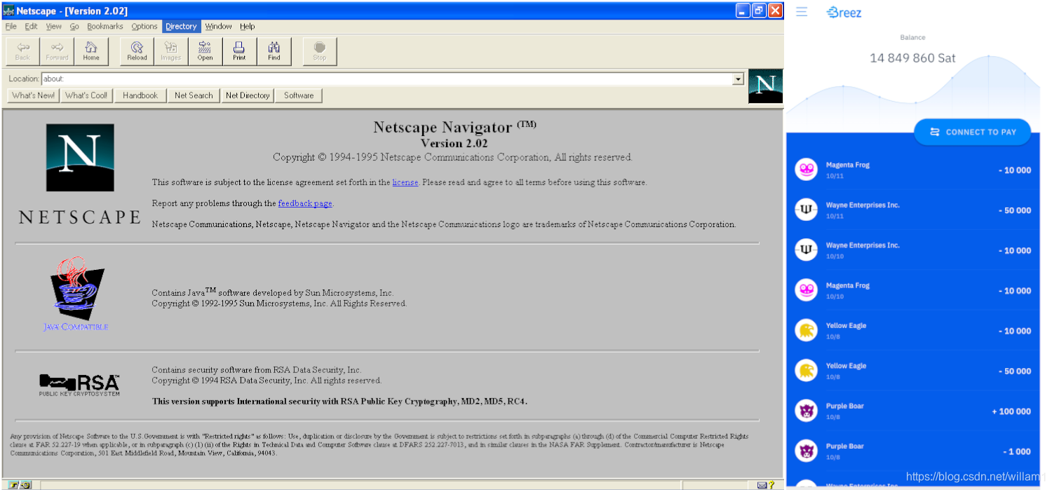Open the Help menu
The height and width of the screenshot is (490, 1052).
pyautogui.click(x=248, y=27)
